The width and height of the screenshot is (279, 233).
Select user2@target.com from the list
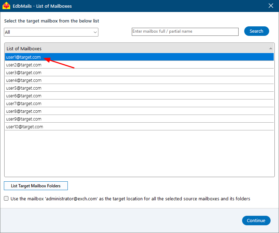[24, 65]
